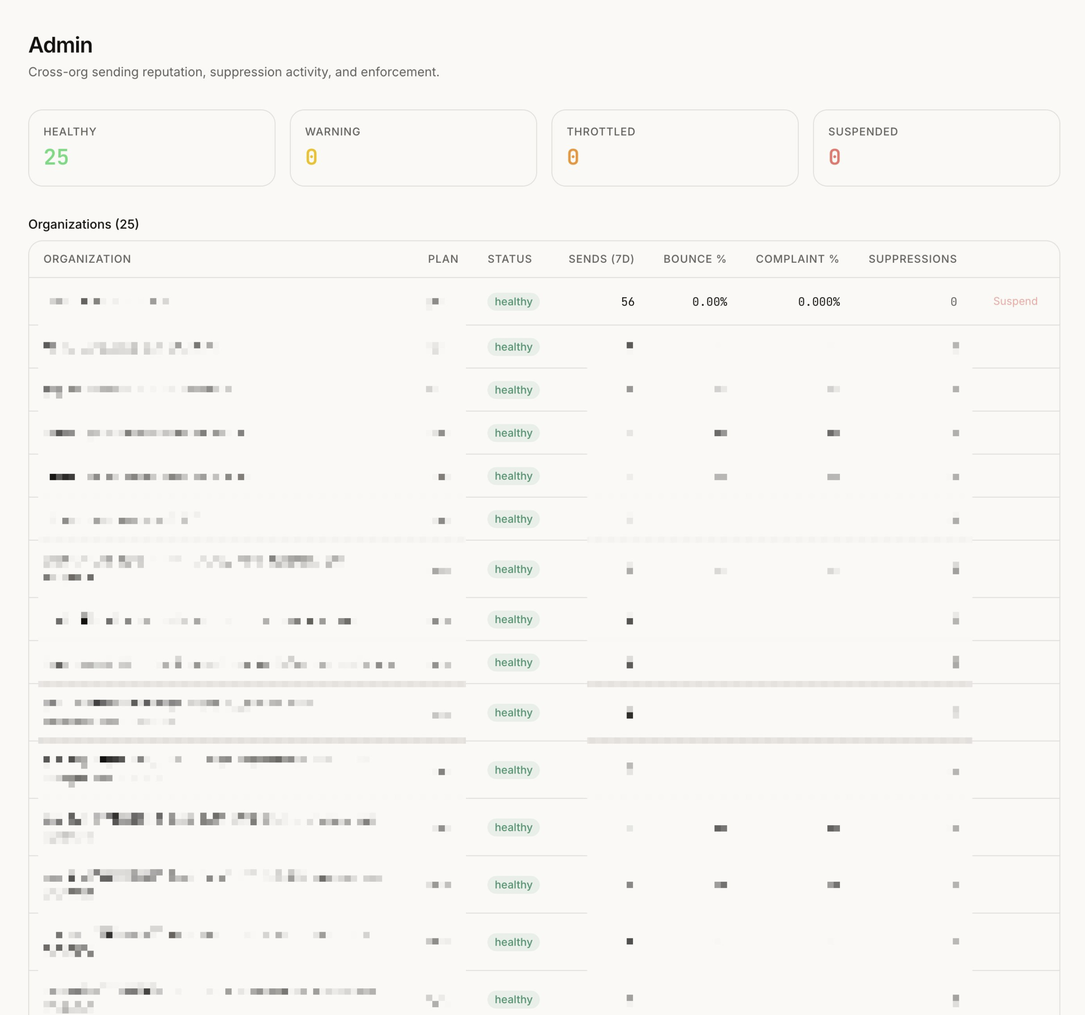Click the Suspend link in first row
The height and width of the screenshot is (1015, 1085).
tap(1015, 301)
